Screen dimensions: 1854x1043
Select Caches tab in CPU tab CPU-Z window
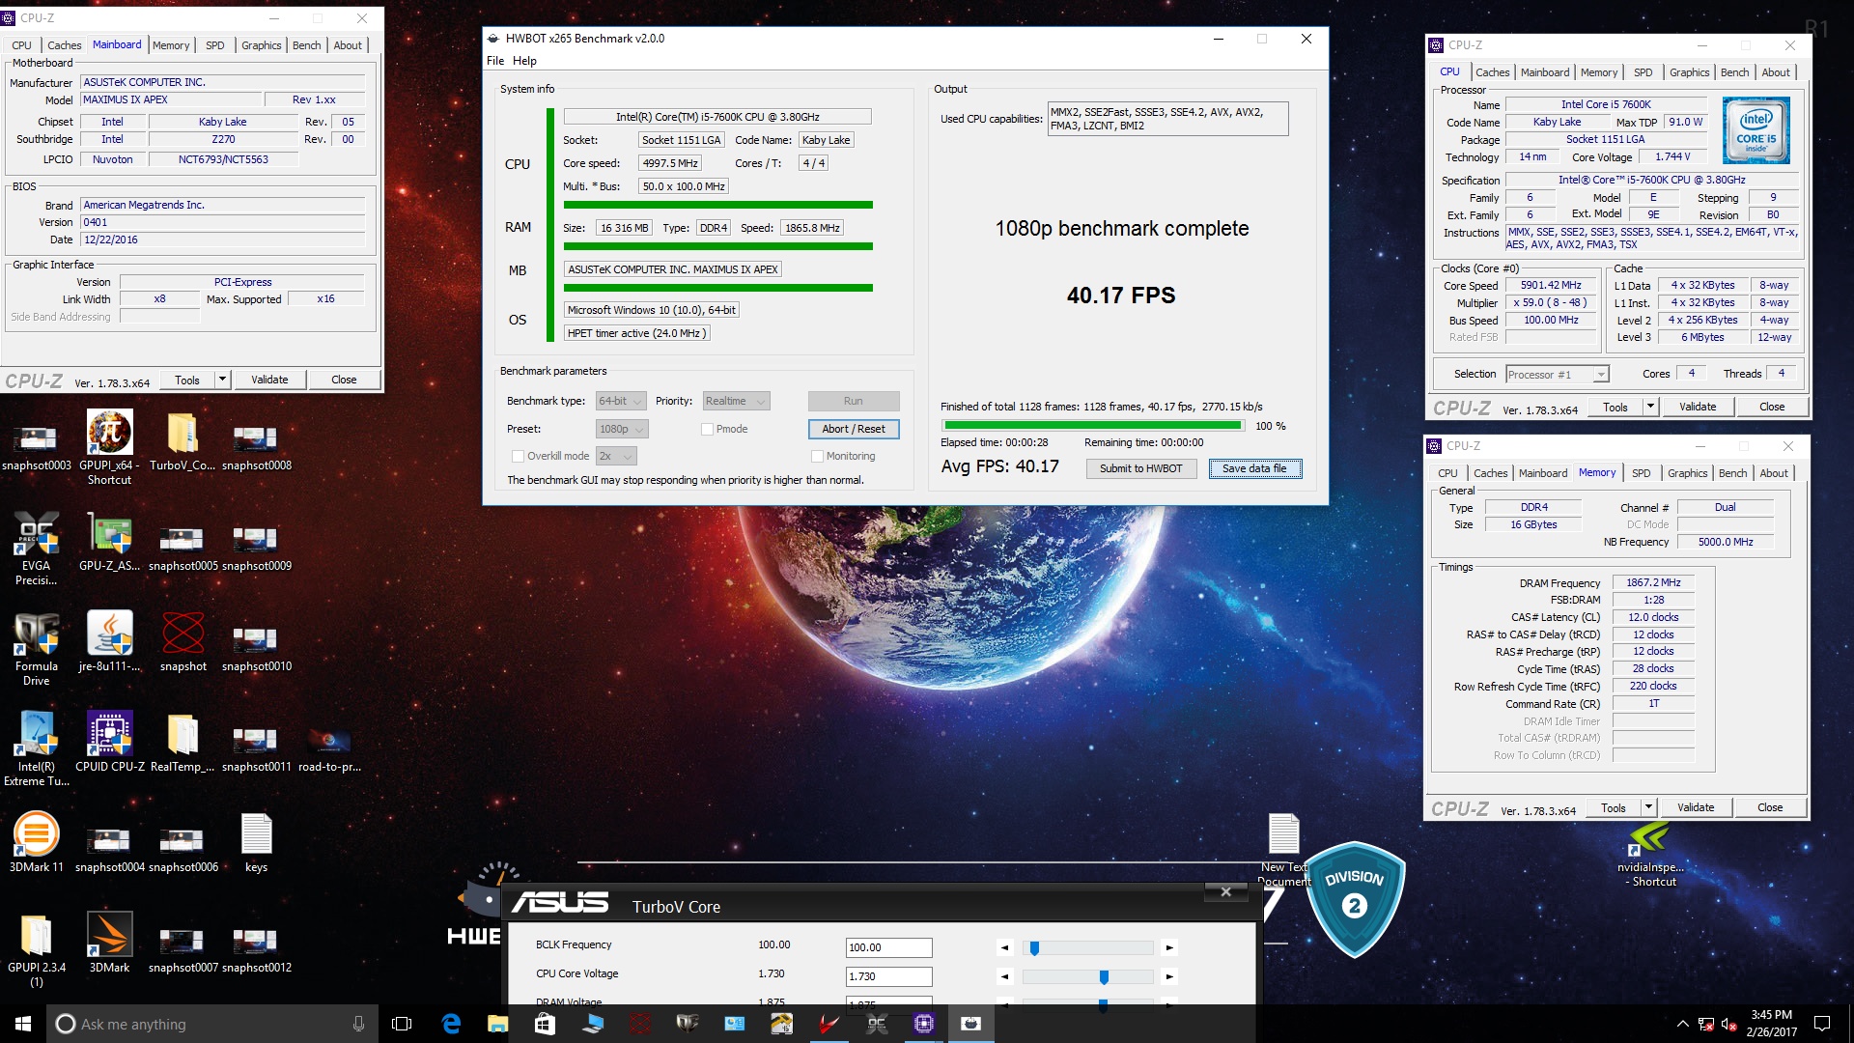[x=1492, y=72]
